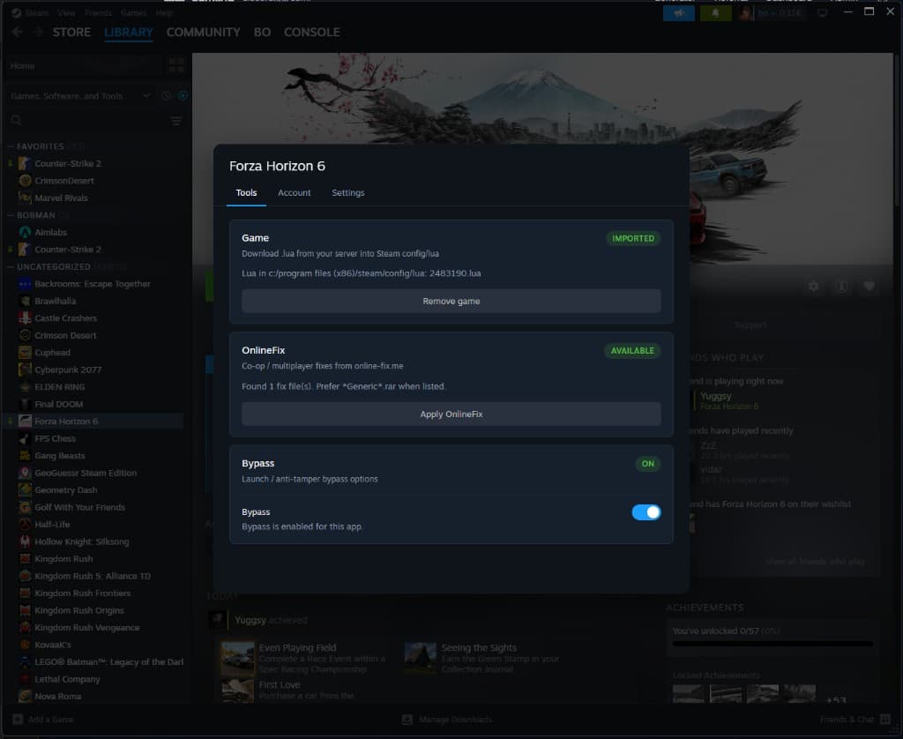Click the user avatar in top bar
This screenshot has height=739, width=903.
coord(744,13)
